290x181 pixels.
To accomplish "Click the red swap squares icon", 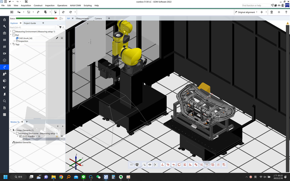I will (x=224, y=165).
